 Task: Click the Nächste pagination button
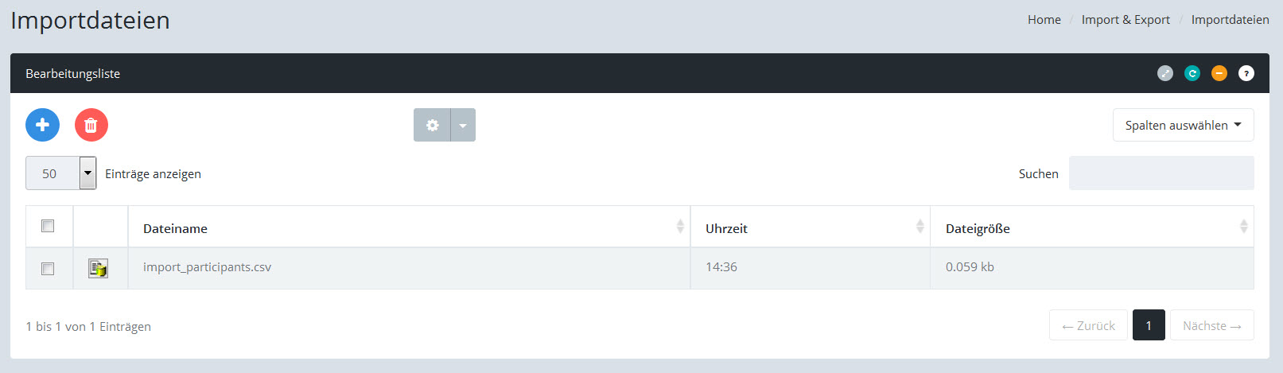(1211, 325)
